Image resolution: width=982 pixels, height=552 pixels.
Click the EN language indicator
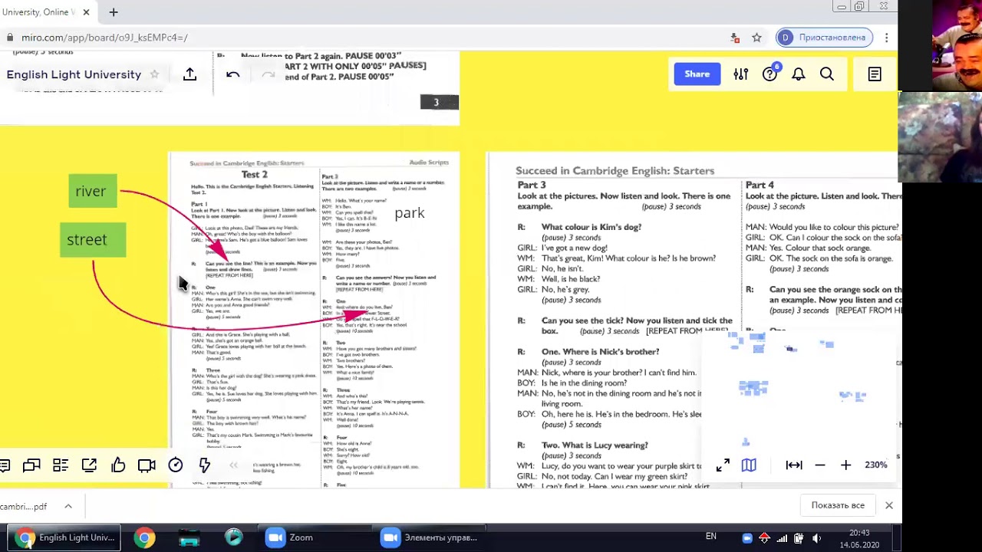click(x=711, y=537)
